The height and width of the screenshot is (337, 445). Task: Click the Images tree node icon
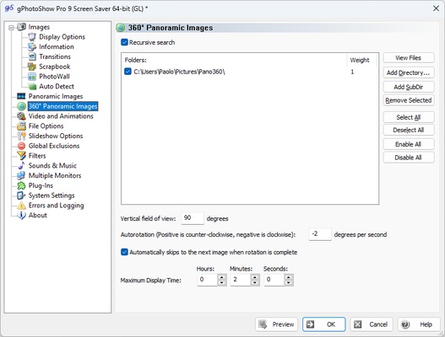tap(22, 27)
